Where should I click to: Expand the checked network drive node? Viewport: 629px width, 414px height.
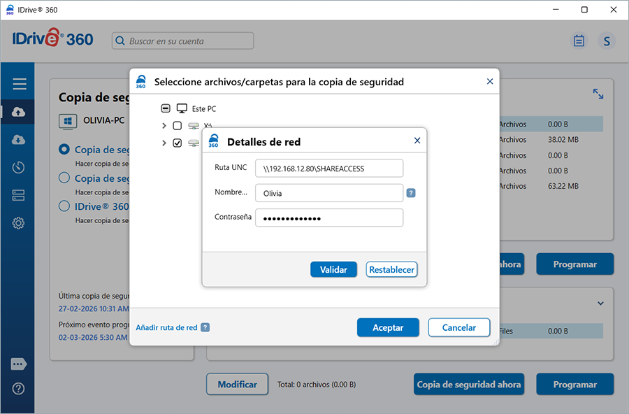[164, 143]
